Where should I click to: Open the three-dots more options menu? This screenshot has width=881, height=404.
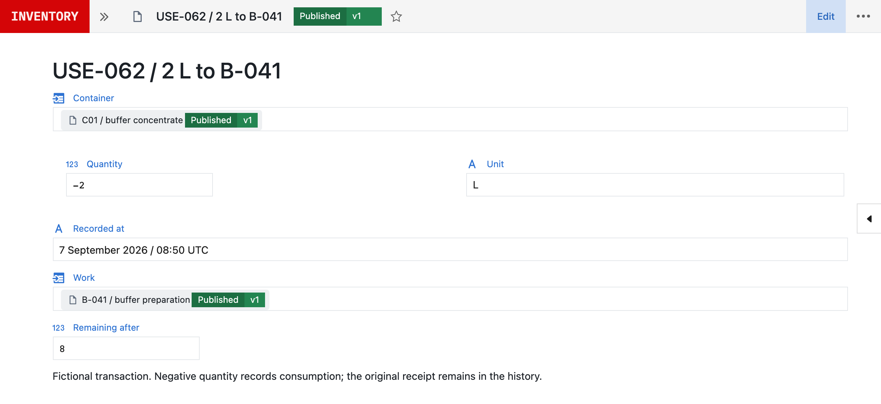point(863,16)
